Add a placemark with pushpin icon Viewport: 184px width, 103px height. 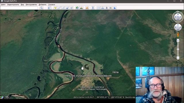[55, 8]
